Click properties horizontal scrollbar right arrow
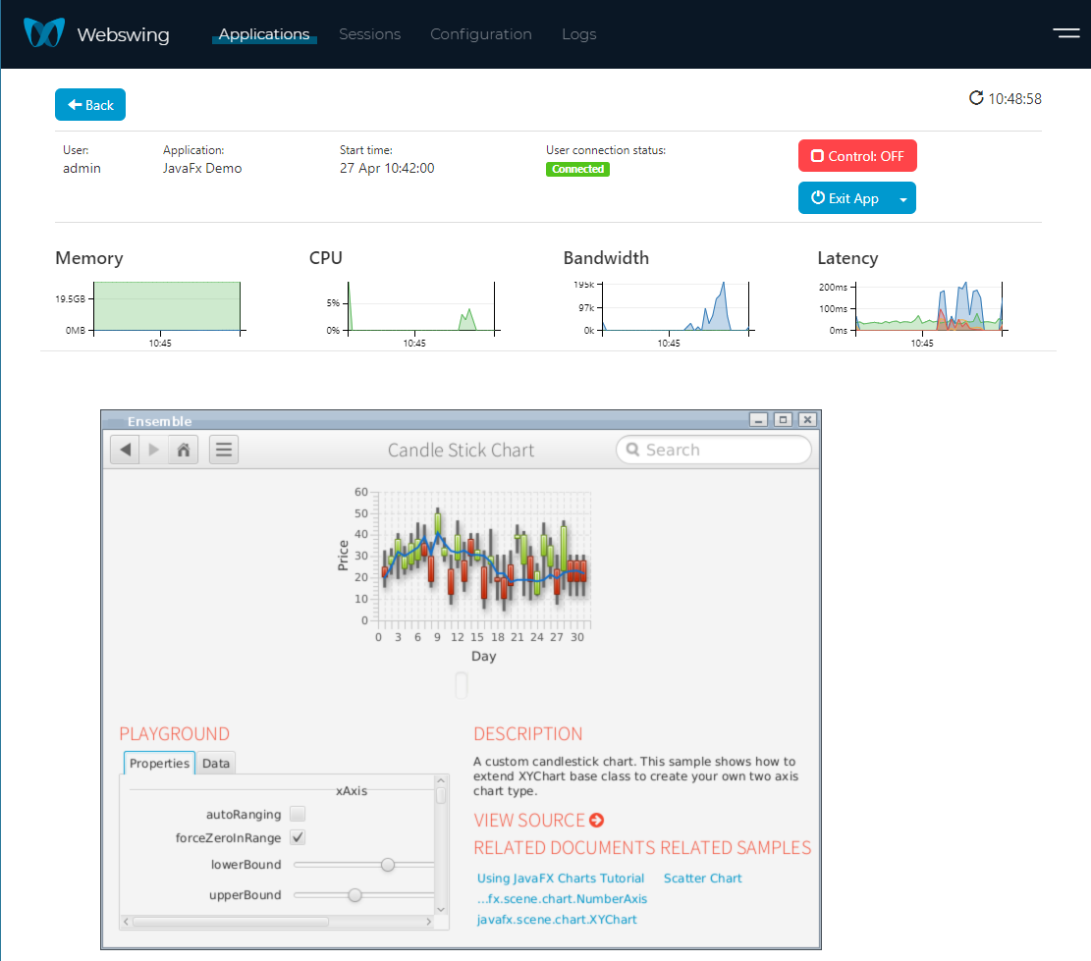The image size is (1091, 961). (x=428, y=922)
